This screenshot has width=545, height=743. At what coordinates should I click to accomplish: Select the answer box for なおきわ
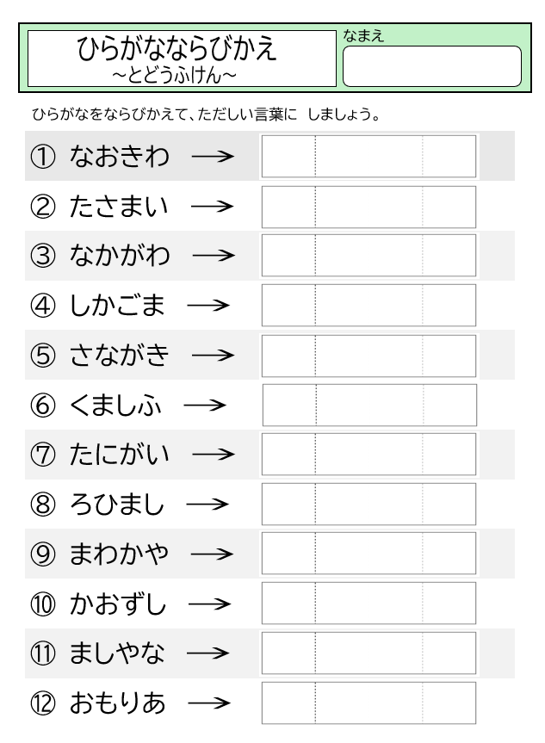click(x=368, y=157)
